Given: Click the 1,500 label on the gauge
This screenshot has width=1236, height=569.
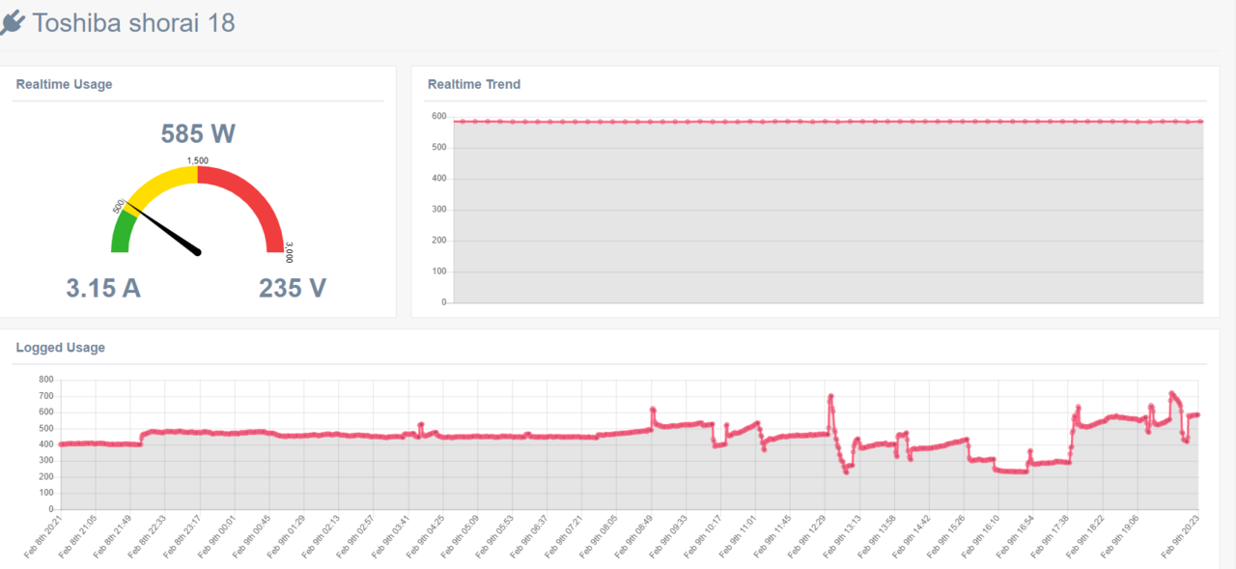Looking at the screenshot, I should coord(198,160).
